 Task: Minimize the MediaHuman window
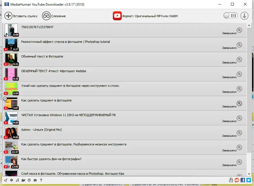(220, 4)
